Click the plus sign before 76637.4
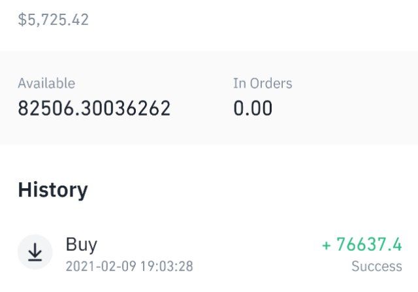The height and width of the screenshot is (292, 418). [x=327, y=245]
